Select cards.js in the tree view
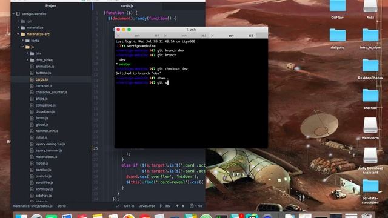Screen dimensions: 388x218 point(42,79)
